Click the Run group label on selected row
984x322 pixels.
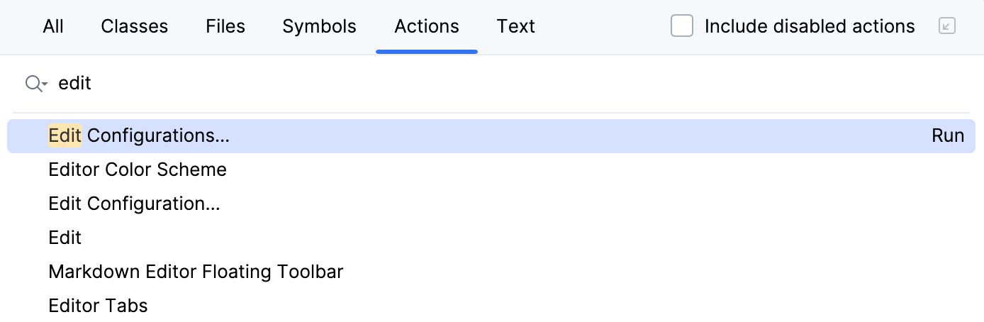(x=948, y=136)
